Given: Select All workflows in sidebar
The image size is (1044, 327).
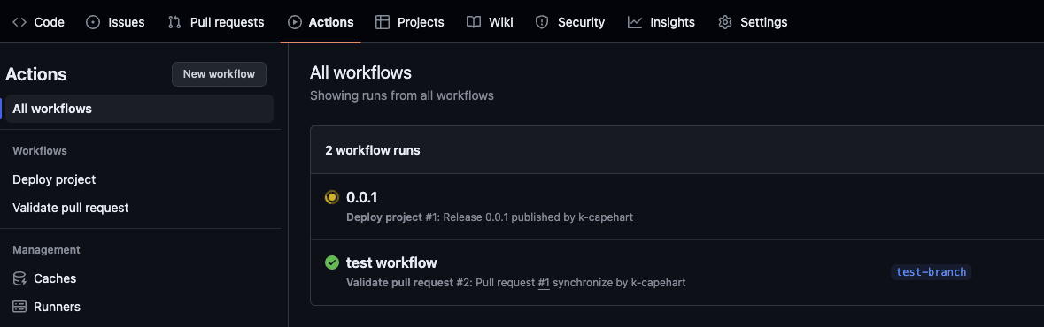Looking at the screenshot, I should [x=139, y=109].
